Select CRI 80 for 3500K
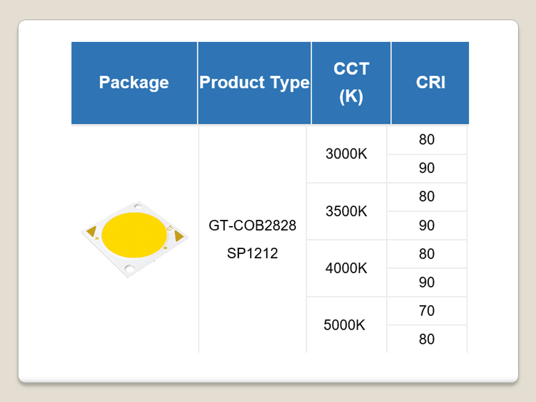The height and width of the screenshot is (402, 536). click(x=427, y=197)
